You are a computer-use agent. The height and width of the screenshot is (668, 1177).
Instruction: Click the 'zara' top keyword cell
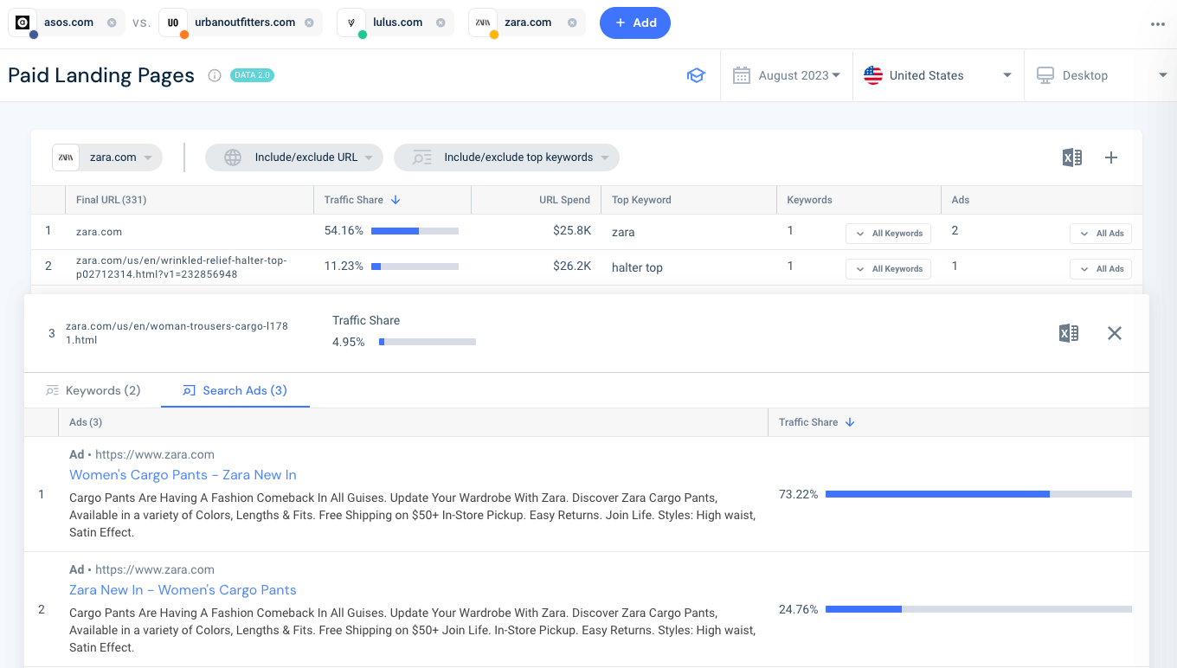623,232
